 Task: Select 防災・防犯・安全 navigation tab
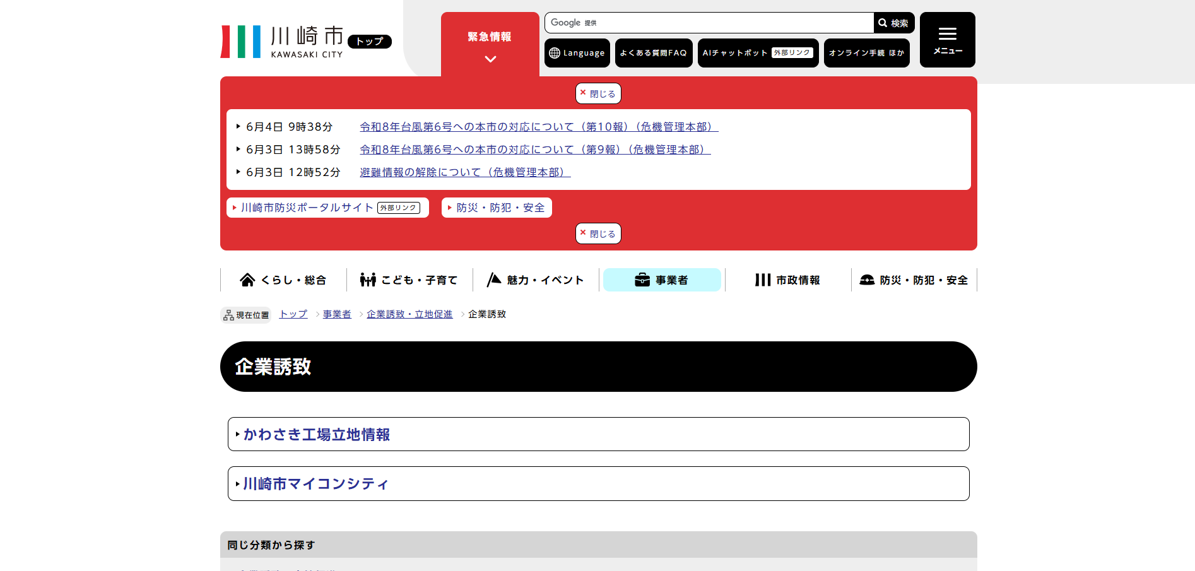pyautogui.click(x=914, y=280)
